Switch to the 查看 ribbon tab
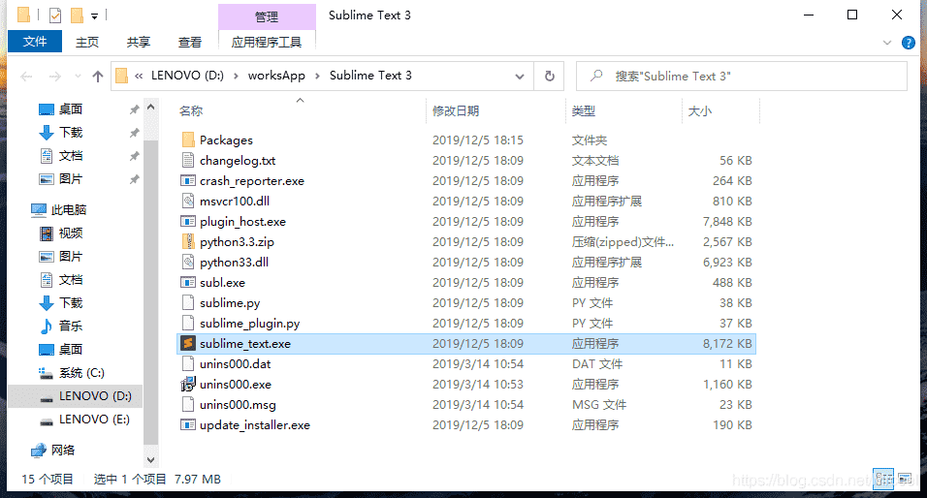 (190, 42)
